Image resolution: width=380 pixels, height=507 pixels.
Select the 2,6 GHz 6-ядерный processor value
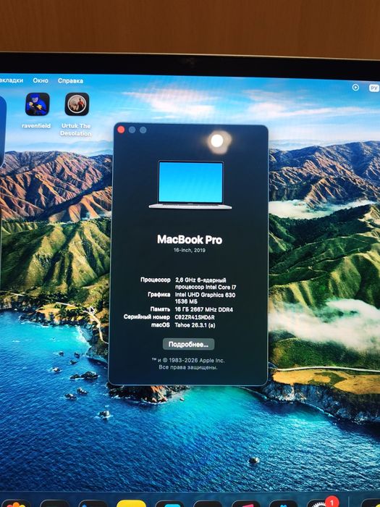206,284
